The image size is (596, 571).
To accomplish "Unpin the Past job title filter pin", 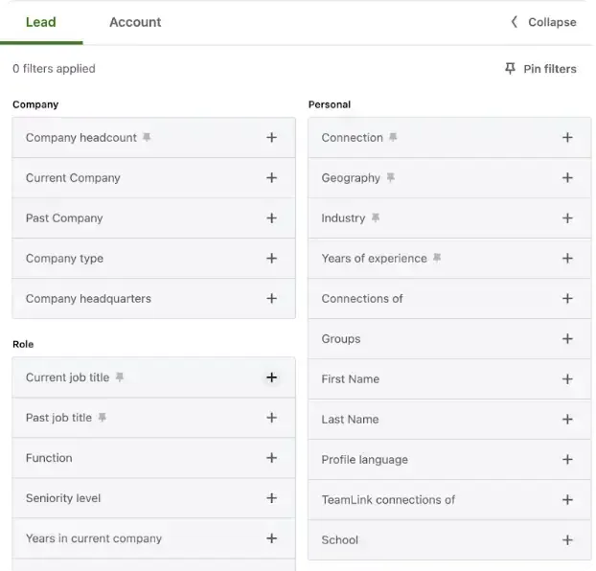I will [x=102, y=417].
